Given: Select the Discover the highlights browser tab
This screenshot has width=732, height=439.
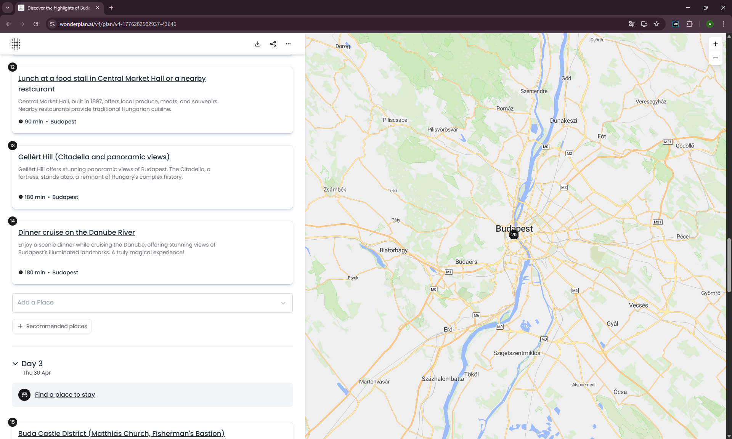Looking at the screenshot, I should click(58, 8).
